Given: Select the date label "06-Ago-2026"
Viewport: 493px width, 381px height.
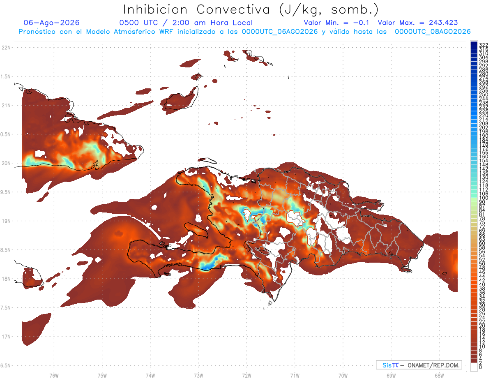Looking at the screenshot, I should [52, 23].
